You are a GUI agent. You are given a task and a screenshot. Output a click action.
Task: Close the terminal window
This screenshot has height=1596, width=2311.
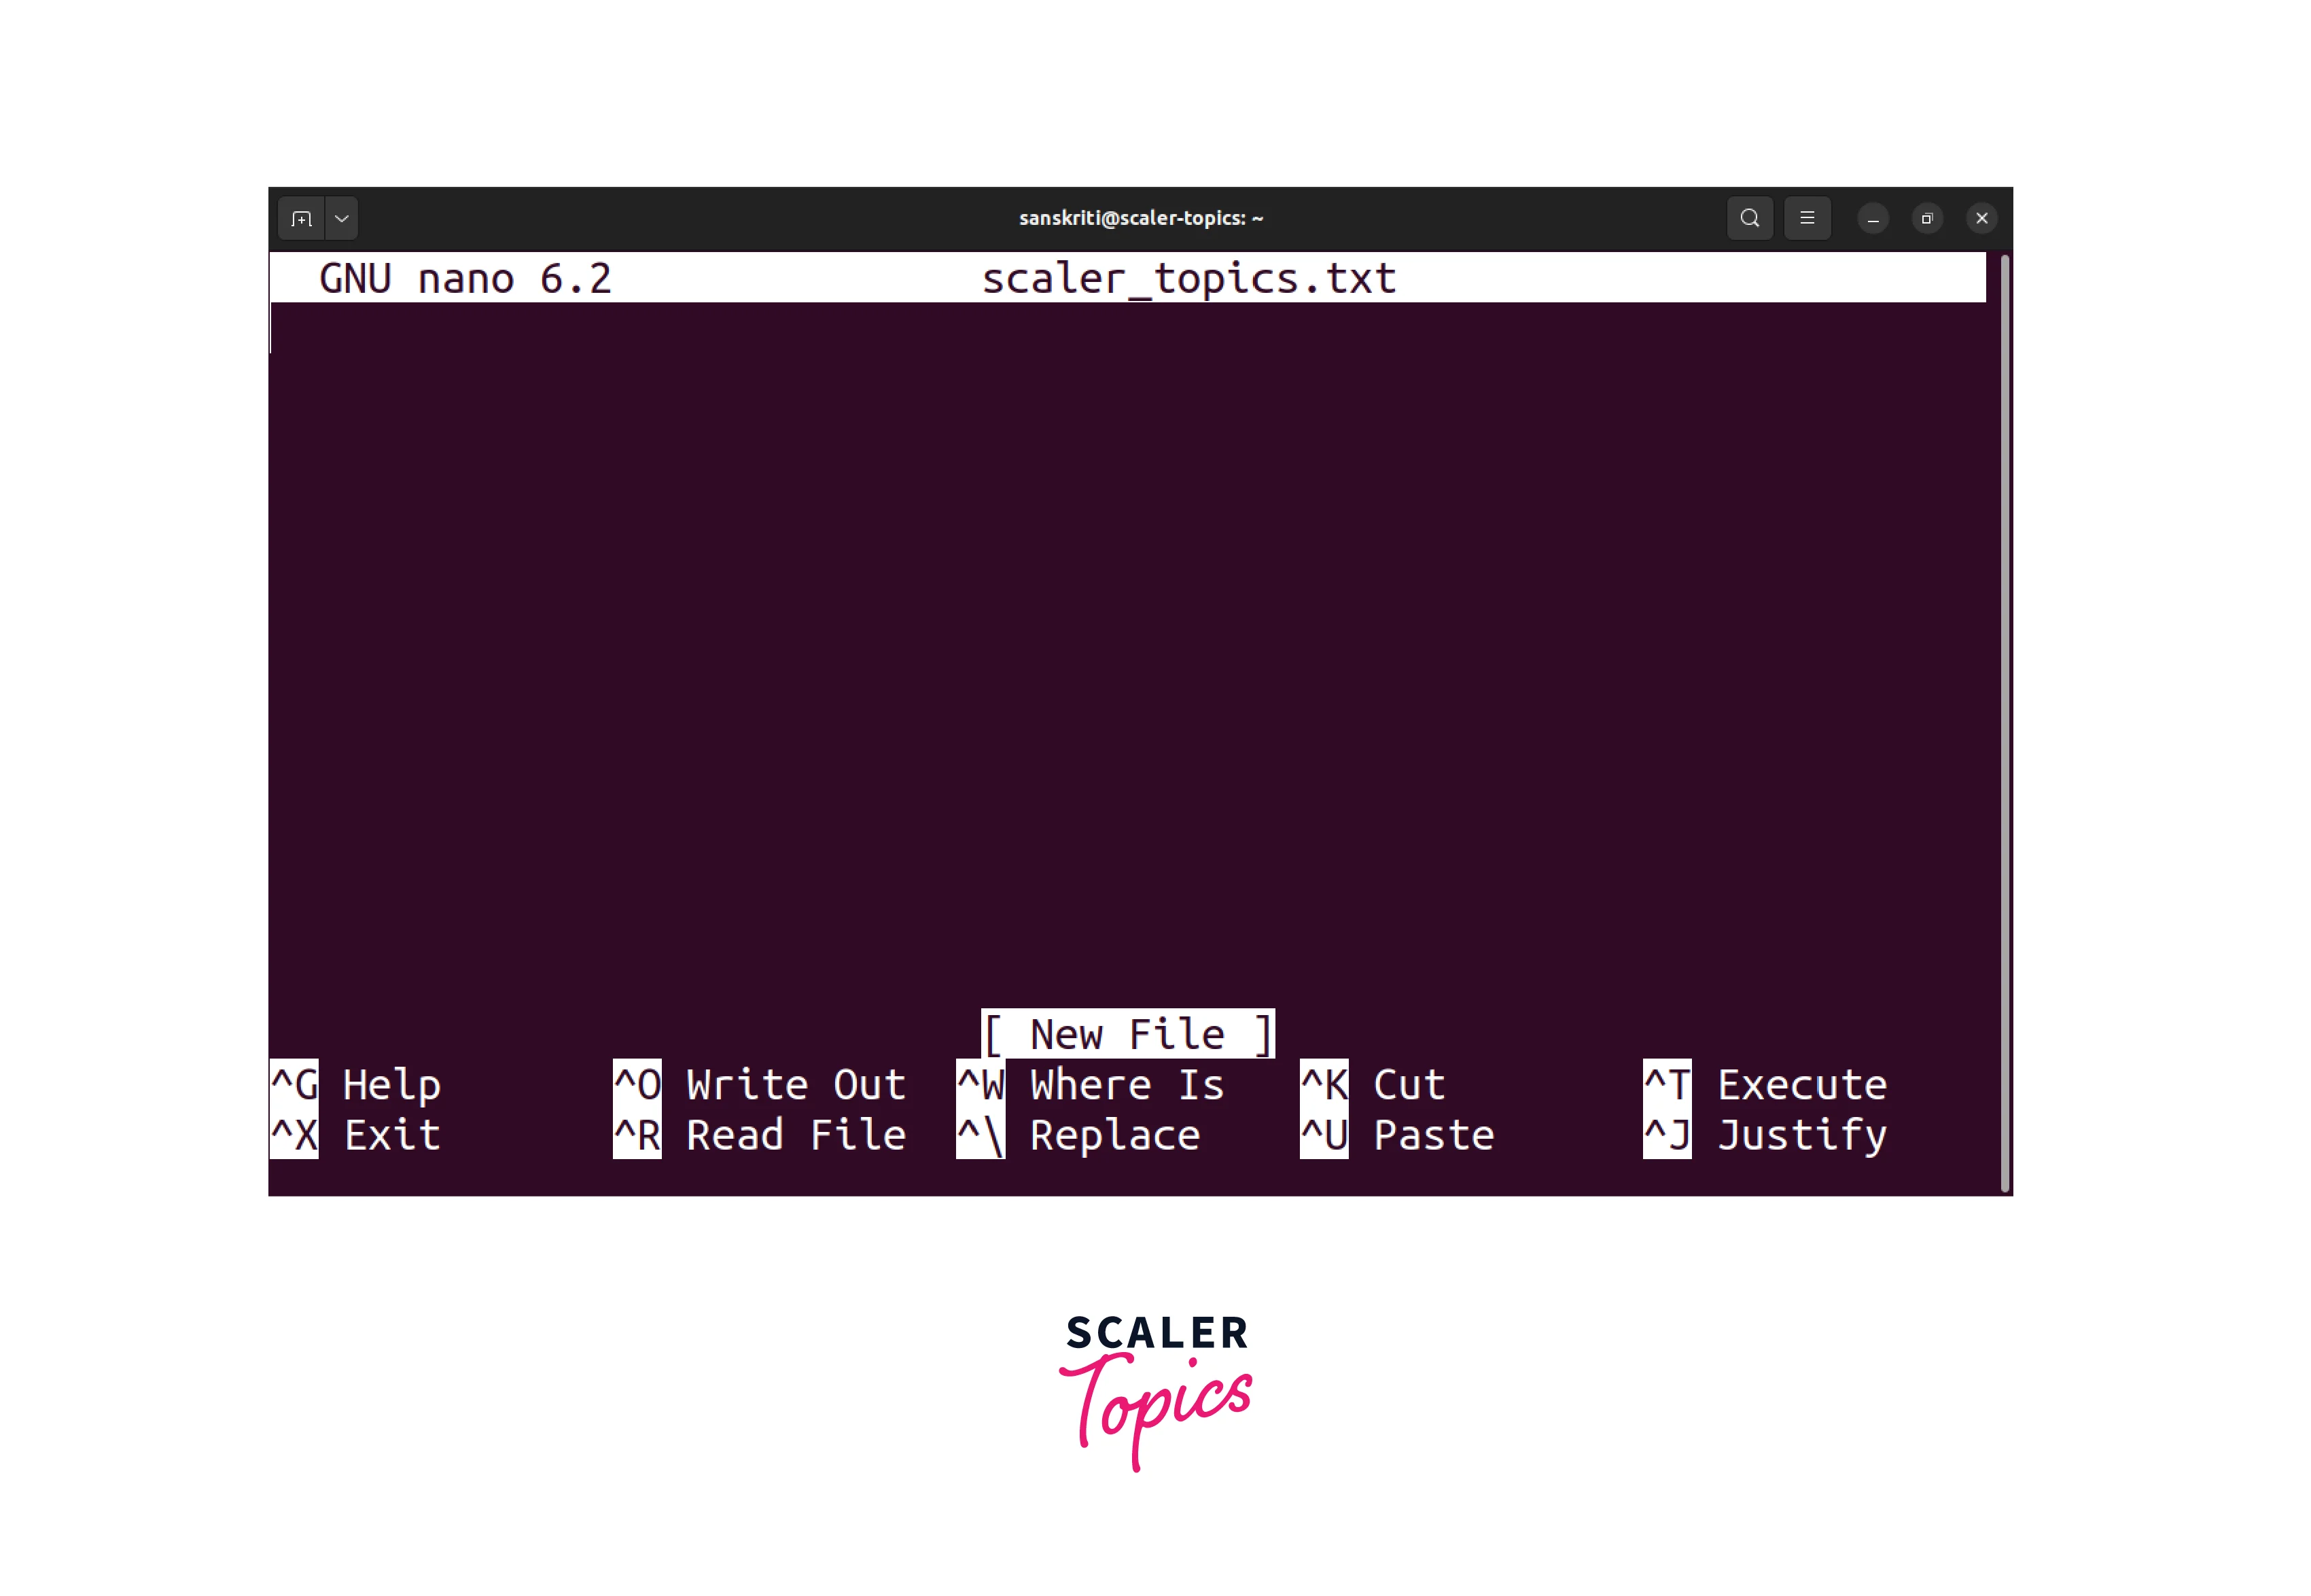pos(1981,218)
